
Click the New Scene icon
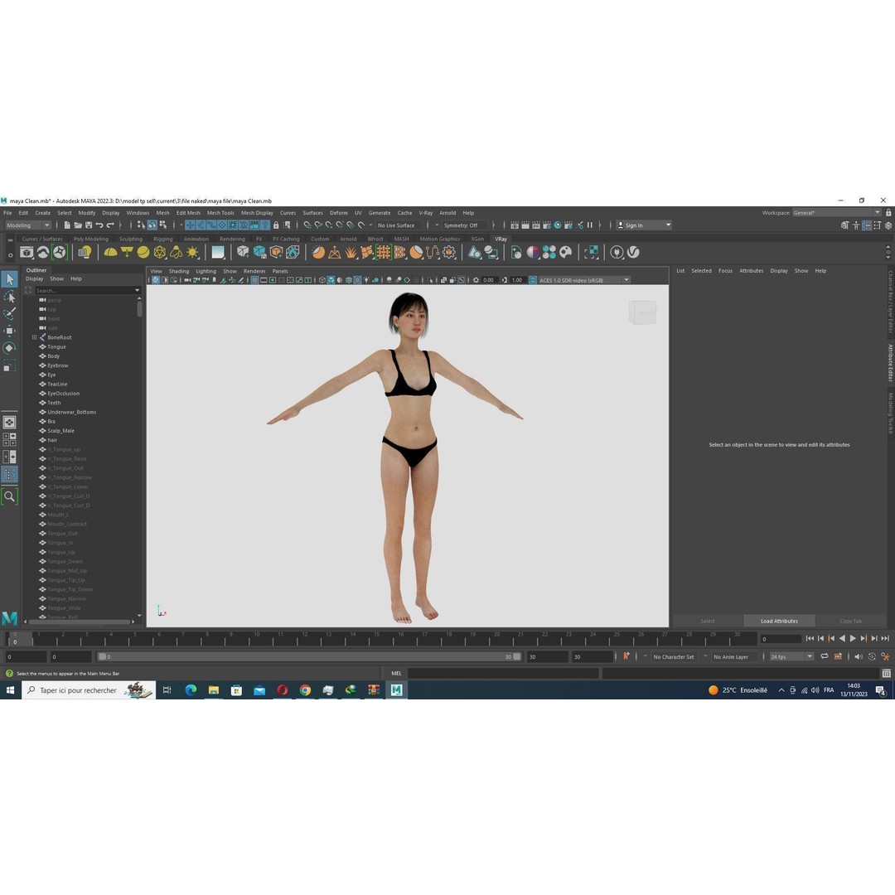click(x=67, y=225)
